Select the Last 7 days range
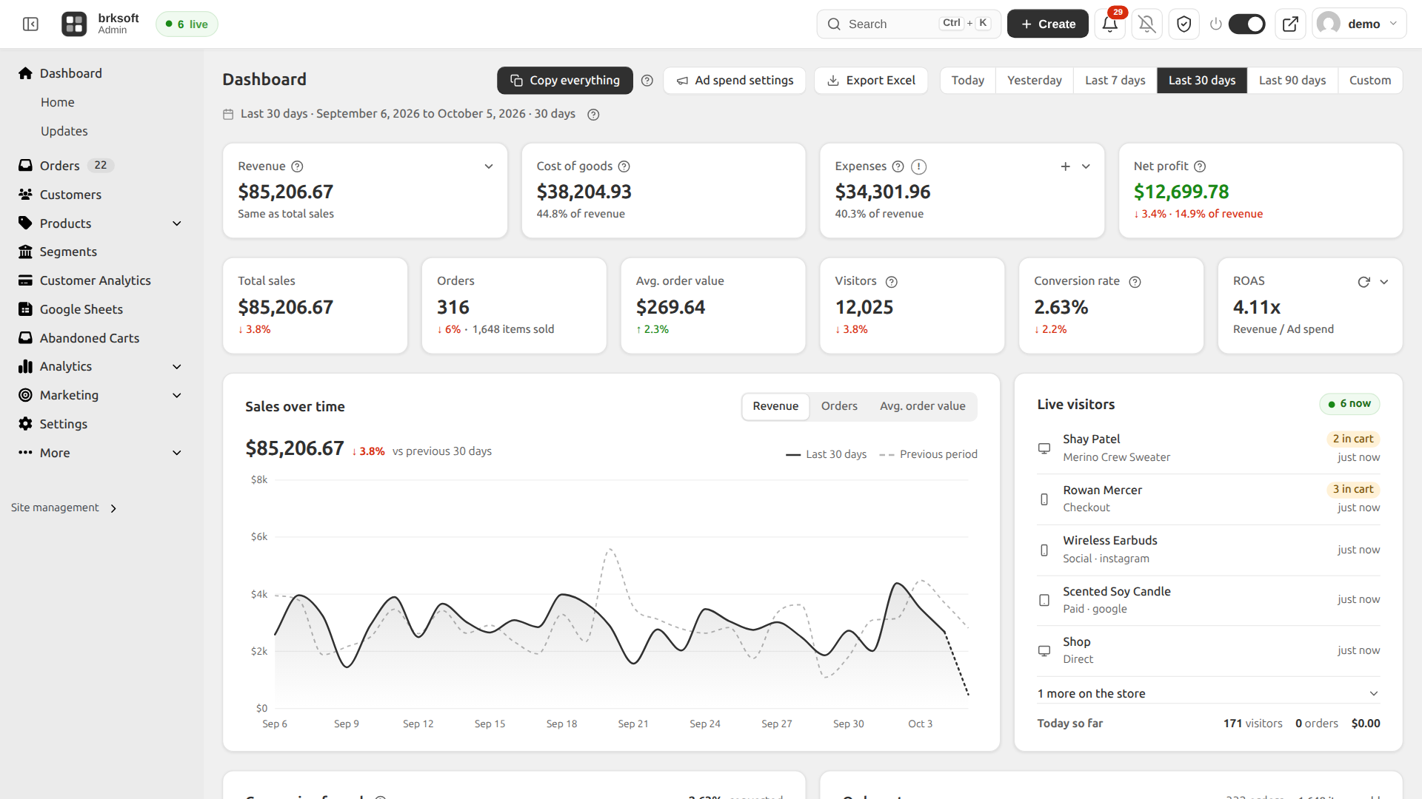This screenshot has height=799, width=1422. pyautogui.click(x=1115, y=81)
